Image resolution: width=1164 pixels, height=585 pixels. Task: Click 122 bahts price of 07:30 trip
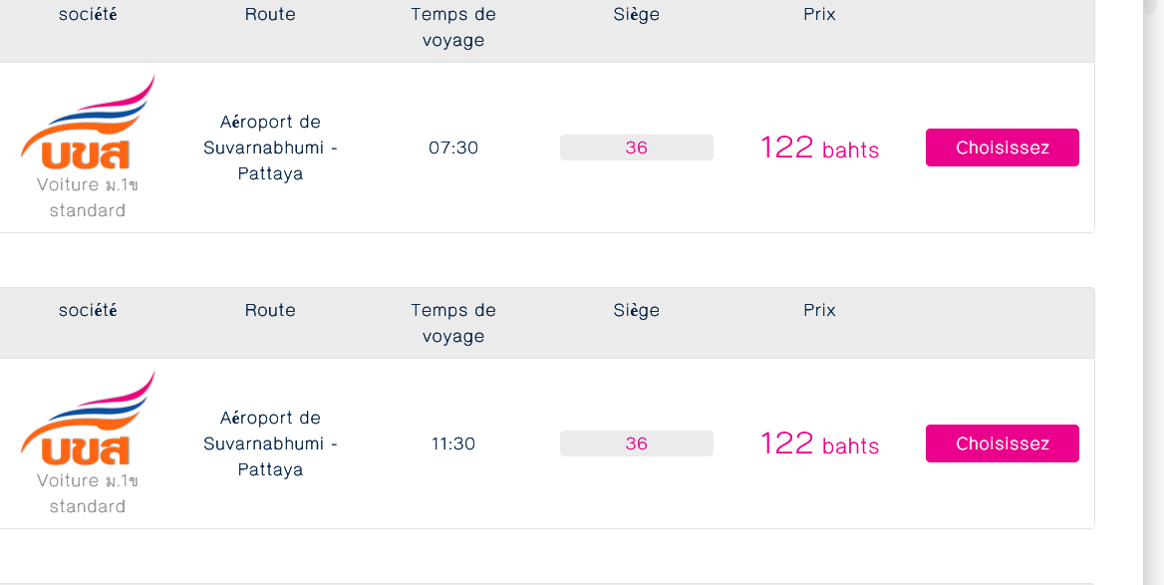(819, 148)
